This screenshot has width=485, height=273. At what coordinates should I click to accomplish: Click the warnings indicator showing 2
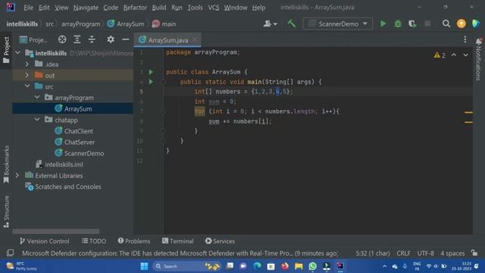point(440,55)
